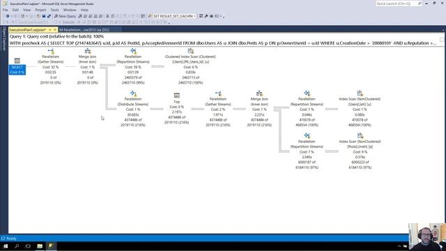
Task: Click Repartition Streams operator with Cost 7%
Action: pyautogui.click(x=307, y=151)
